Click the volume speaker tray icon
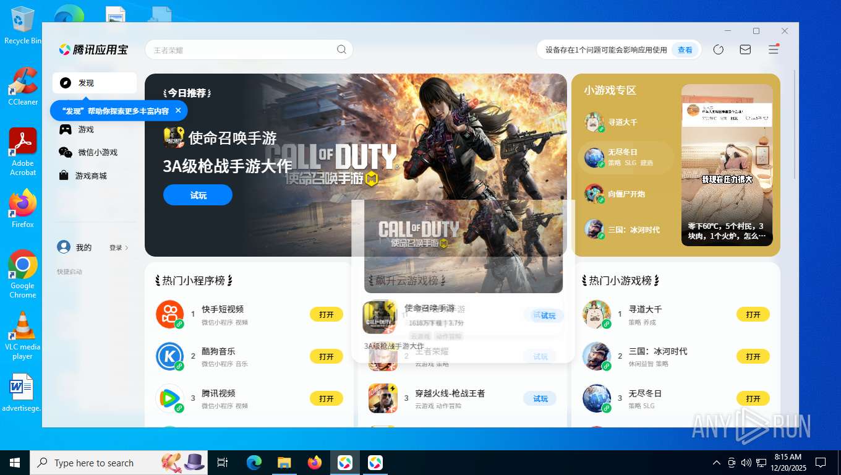 coord(746,463)
